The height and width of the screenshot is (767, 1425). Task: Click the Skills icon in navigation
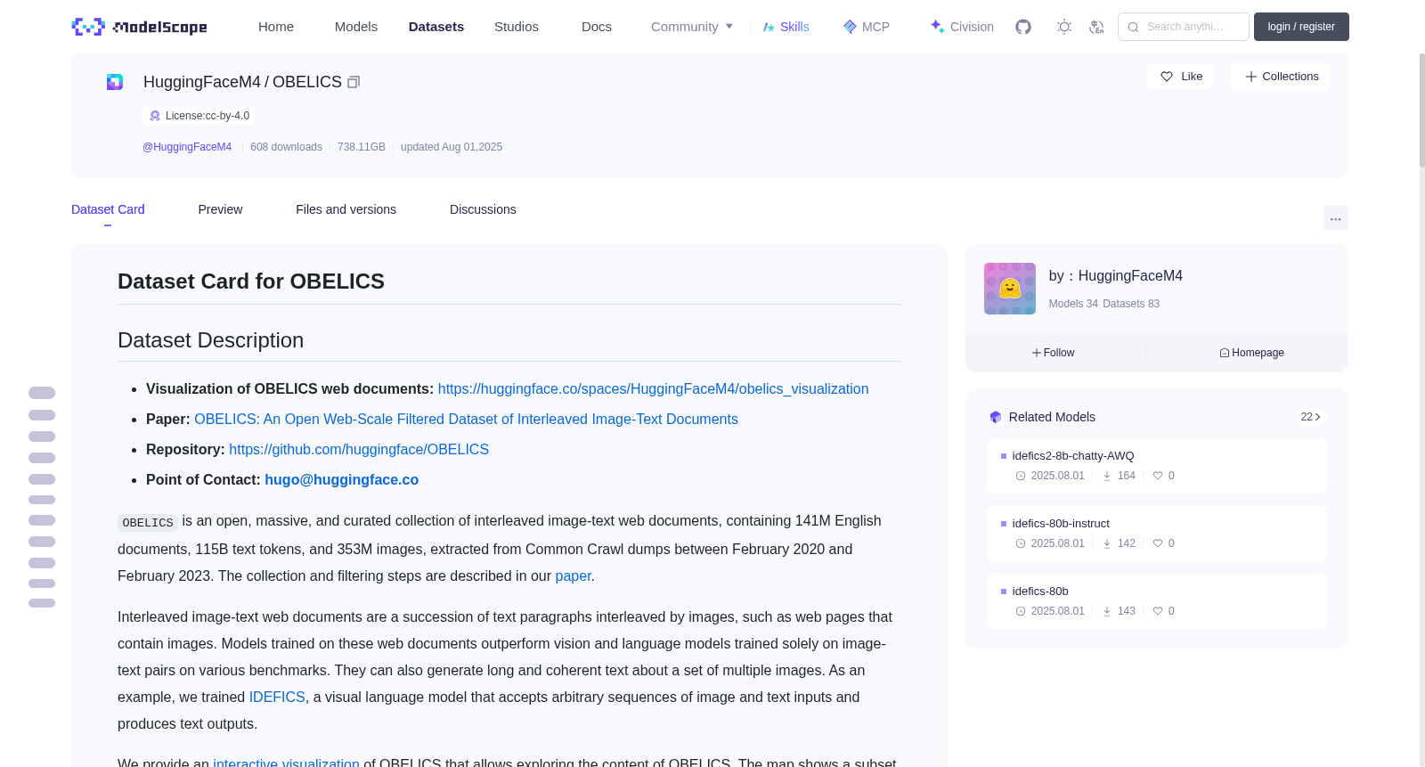coord(769,27)
